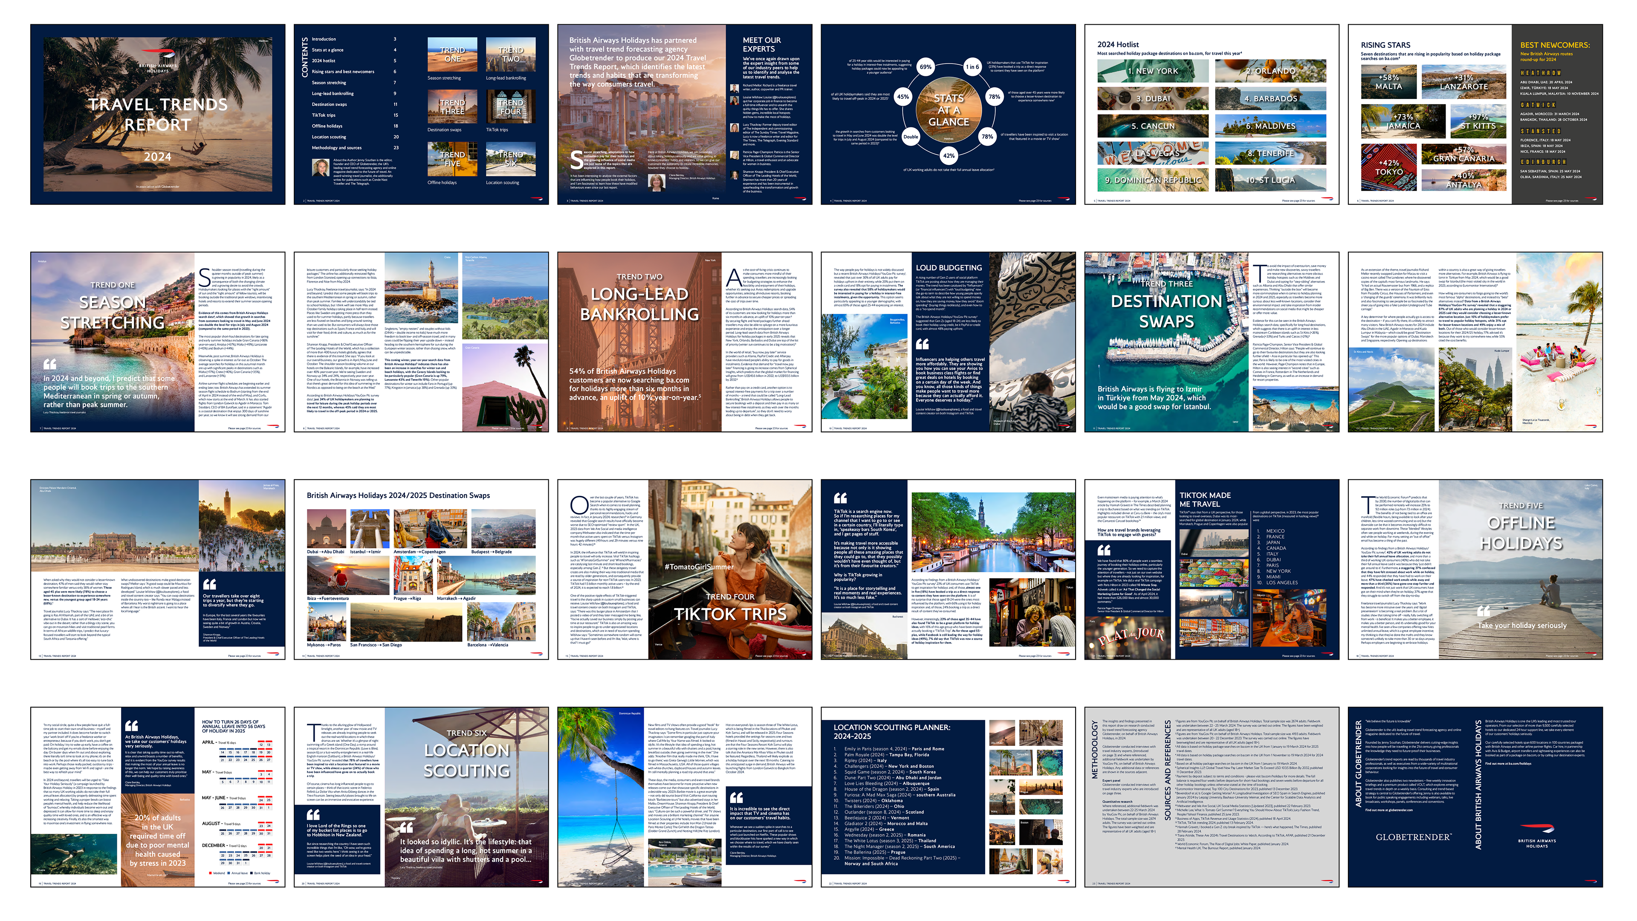
Task: Click the Trend Three tile in Contents
Action: coord(452,107)
